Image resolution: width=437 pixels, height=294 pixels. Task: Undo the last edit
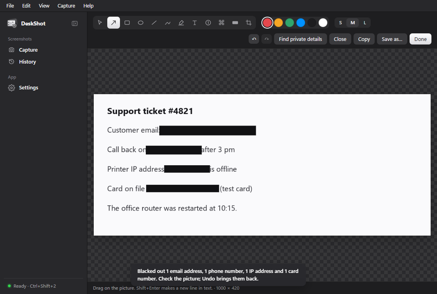pos(254,39)
